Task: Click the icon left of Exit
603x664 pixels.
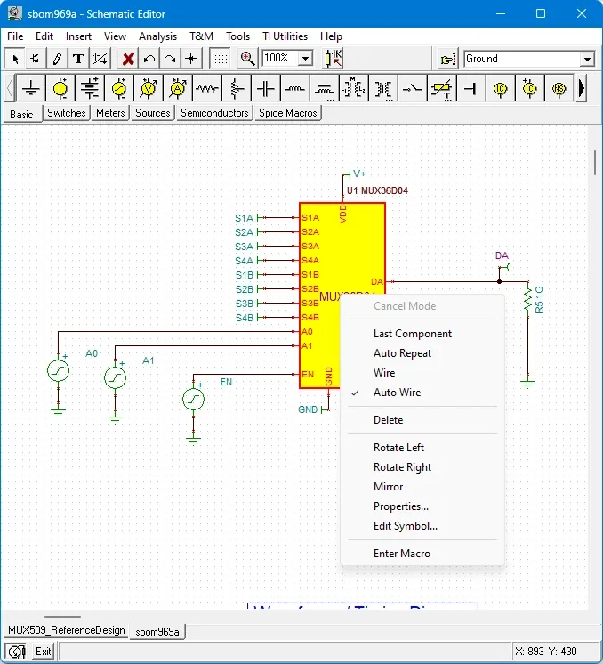Action: pos(17,652)
